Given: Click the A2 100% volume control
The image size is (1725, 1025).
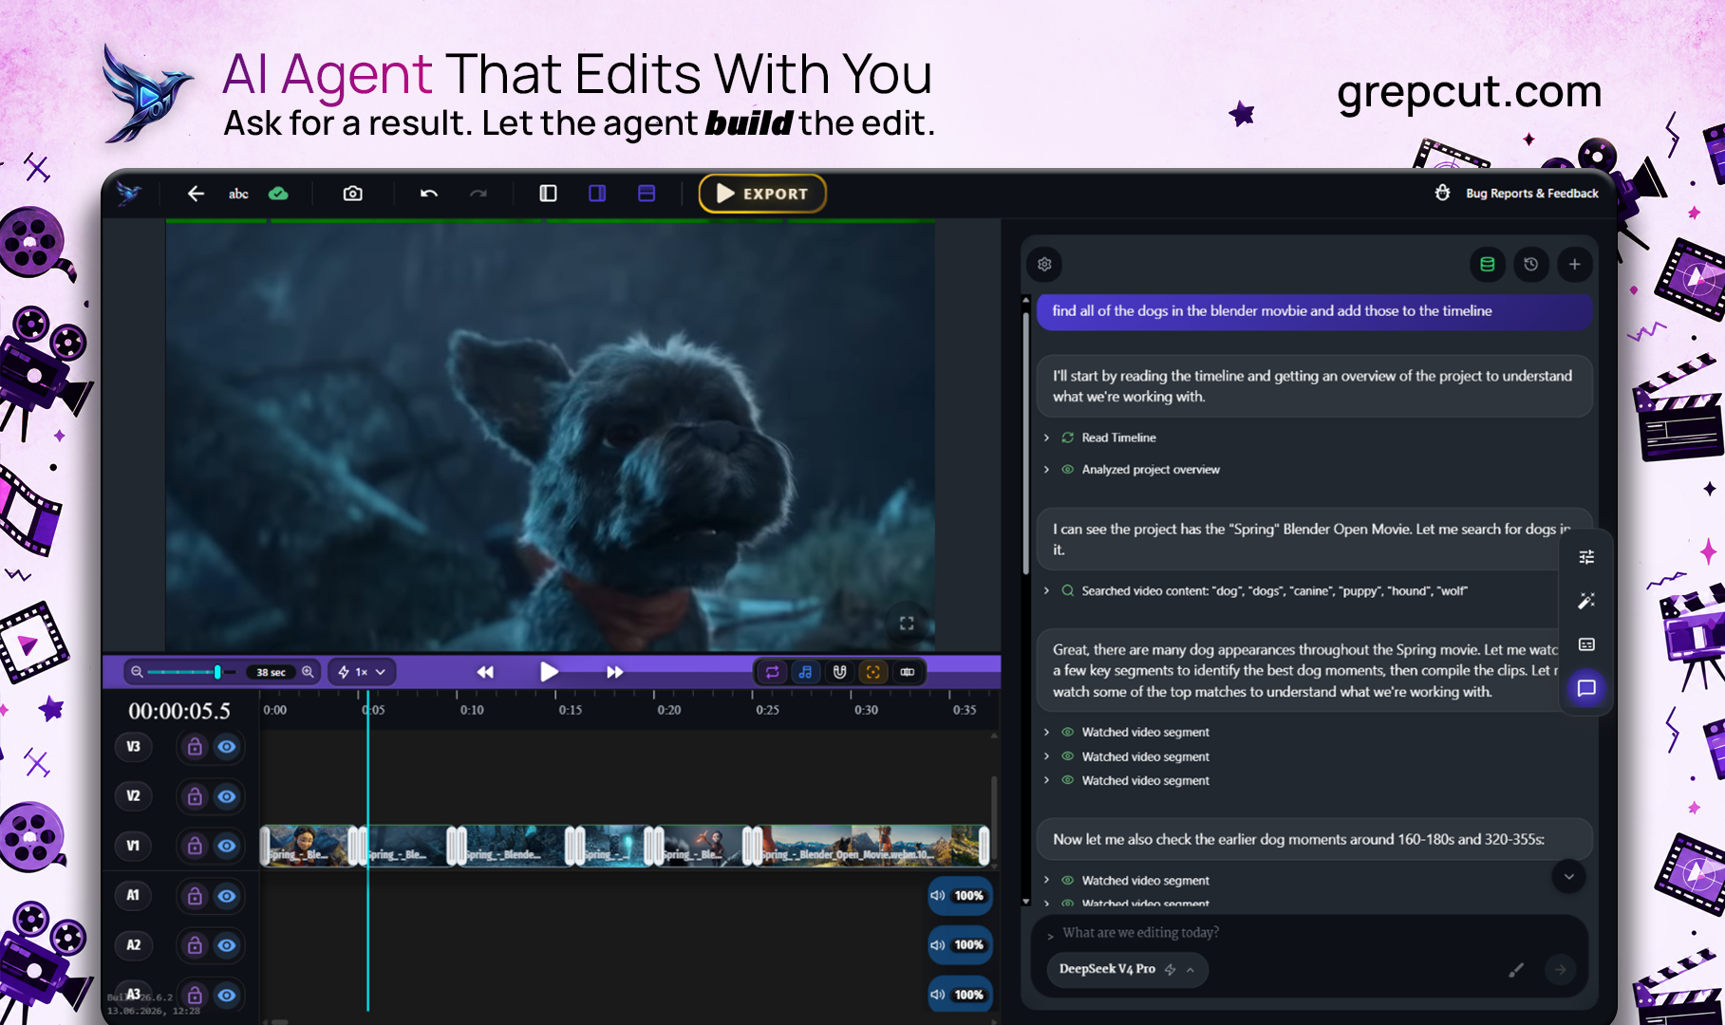Looking at the screenshot, I should point(959,945).
